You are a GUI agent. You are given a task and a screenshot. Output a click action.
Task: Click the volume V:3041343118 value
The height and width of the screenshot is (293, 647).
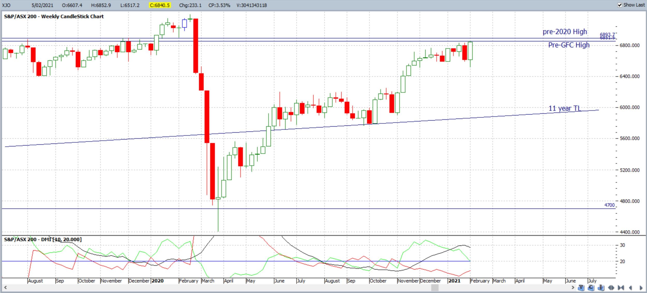[x=252, y=5]
